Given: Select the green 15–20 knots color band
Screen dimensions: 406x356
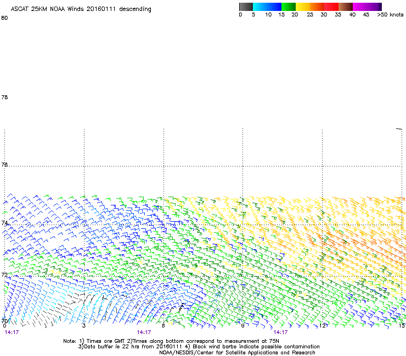Looking at the screenshot, I should tap(289, 7).
